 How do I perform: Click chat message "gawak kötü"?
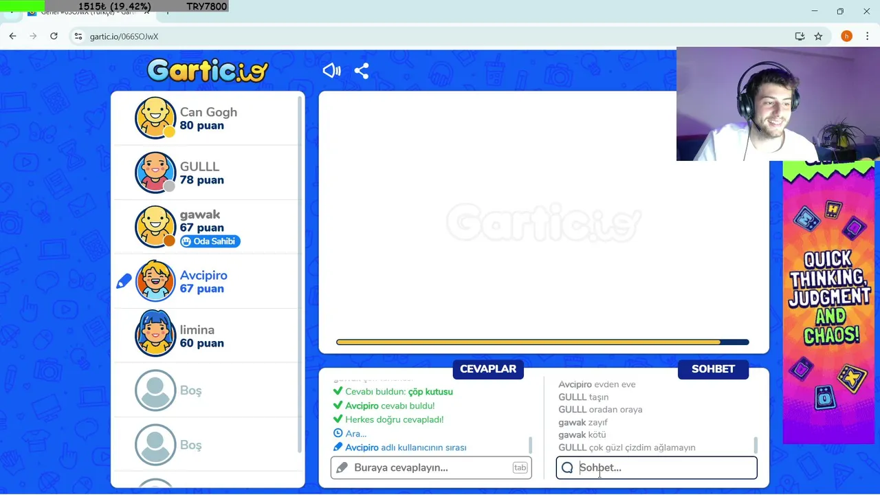582,434
